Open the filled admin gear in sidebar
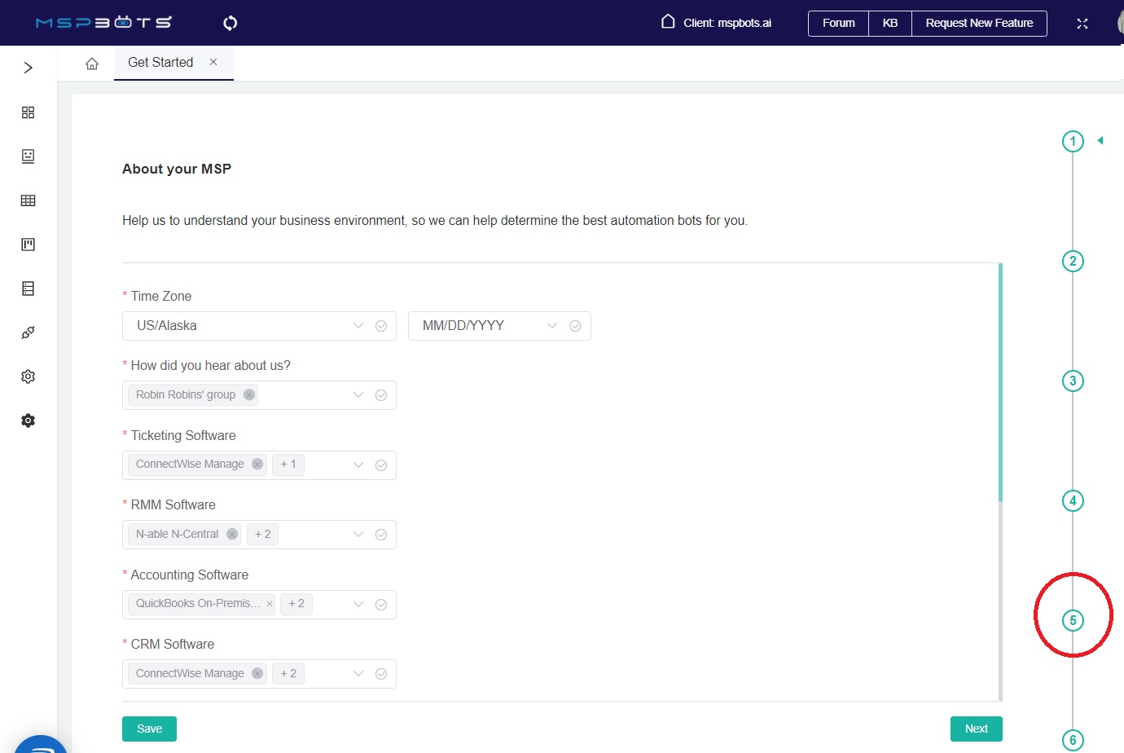 pyautogui.click(x=28, y=421)
